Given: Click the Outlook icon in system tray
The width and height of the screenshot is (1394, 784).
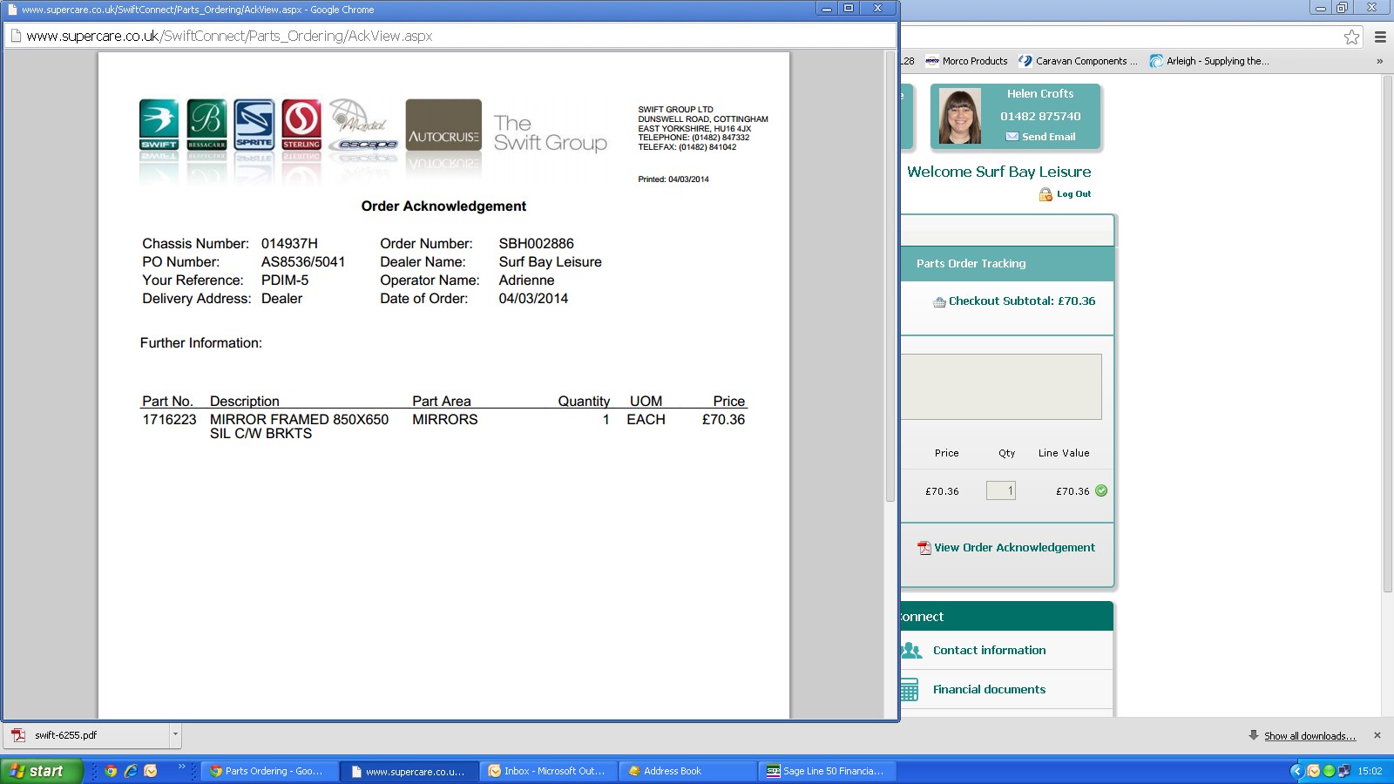Looking at the screenshot, I should pos(1313,771).
